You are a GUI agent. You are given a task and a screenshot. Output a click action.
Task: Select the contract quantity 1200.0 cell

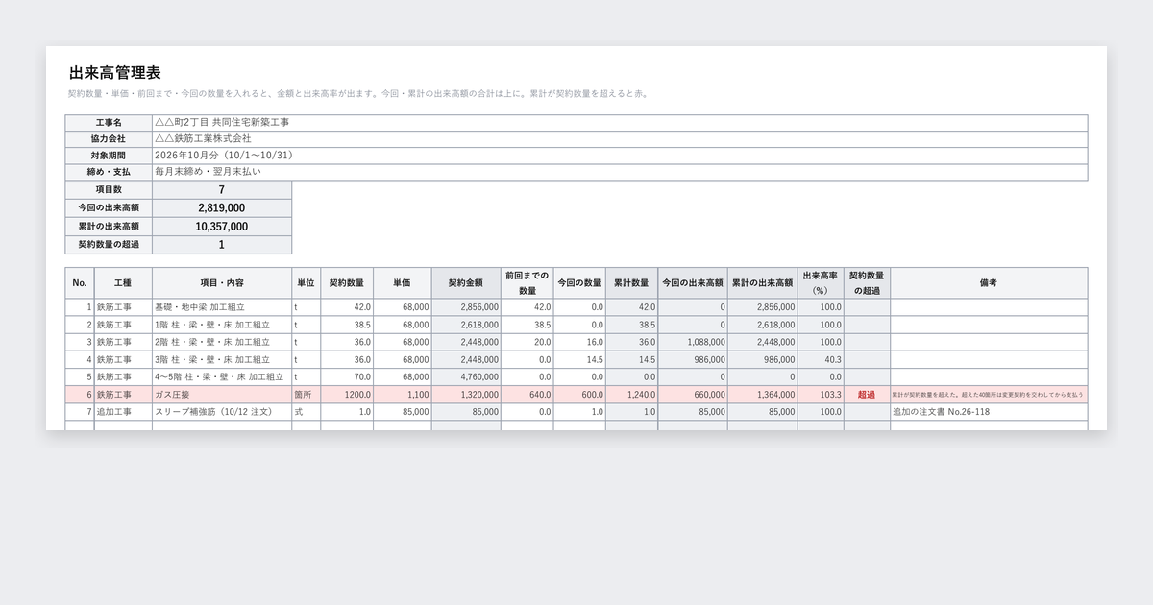[x=347, y=394]
